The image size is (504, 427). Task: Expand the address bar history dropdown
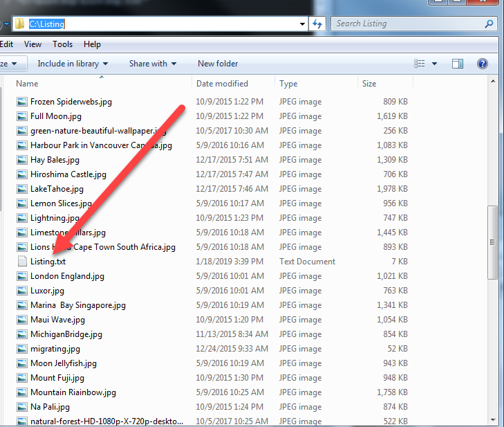(302, 24)
